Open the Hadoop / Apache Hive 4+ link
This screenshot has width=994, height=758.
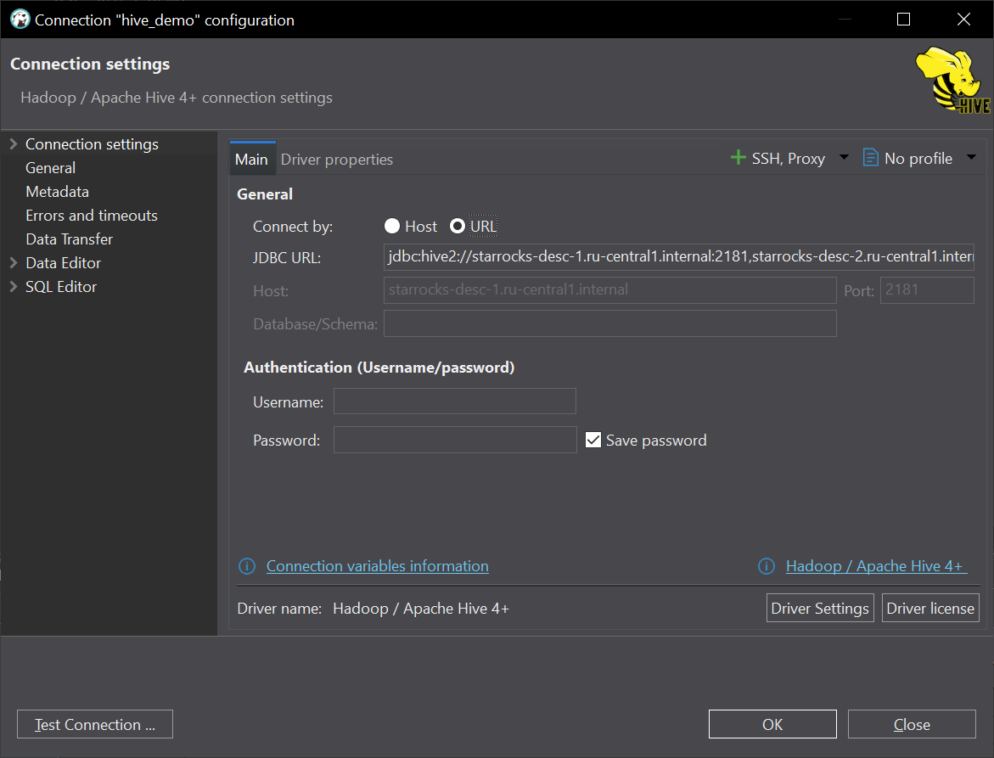pyautogui.click(x=876, y=566)
